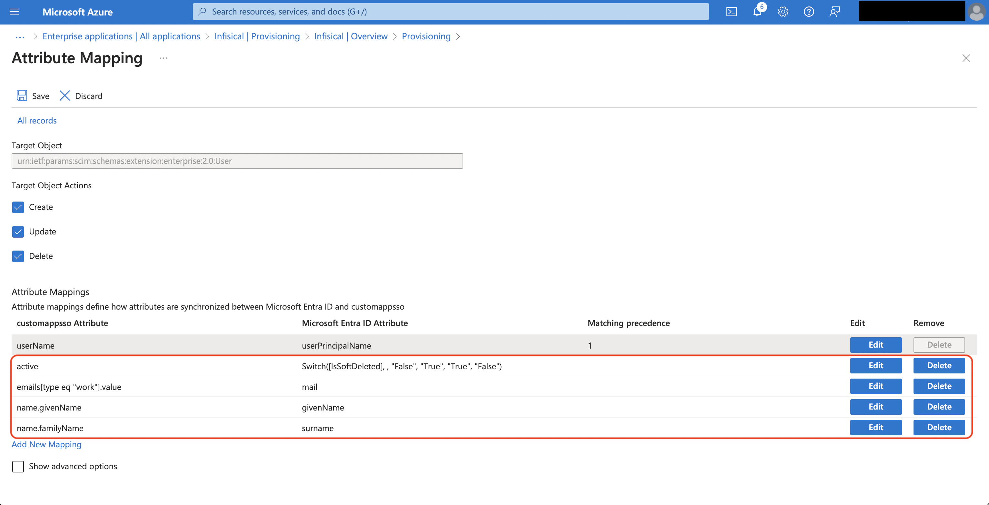Click the search magnifier icon
989x505 pixels.
point(202,12)
